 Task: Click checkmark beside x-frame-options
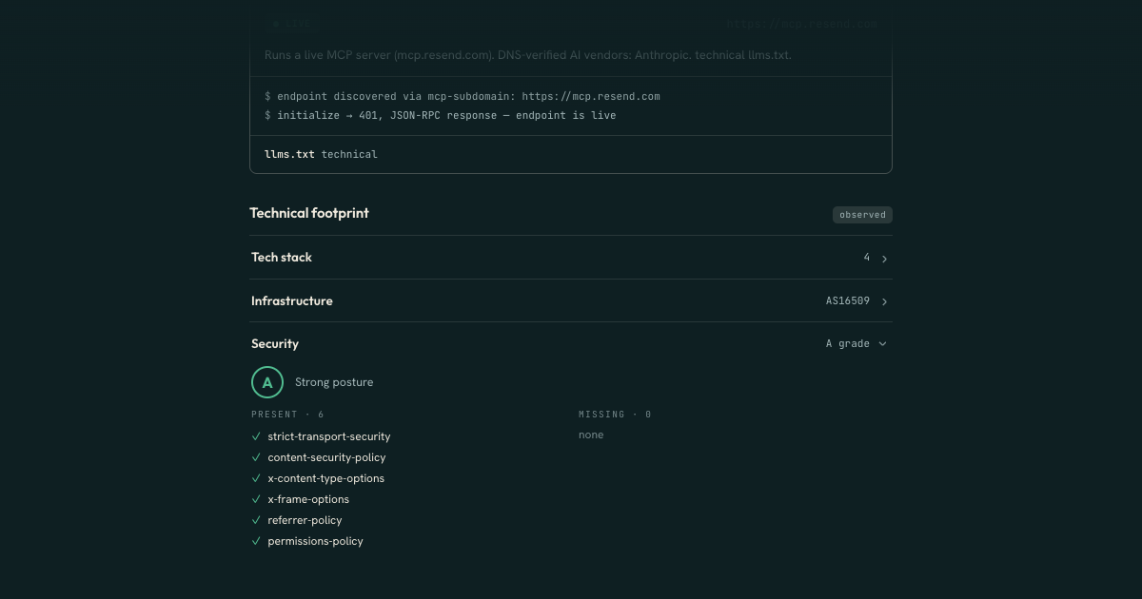tap(256, 499)
